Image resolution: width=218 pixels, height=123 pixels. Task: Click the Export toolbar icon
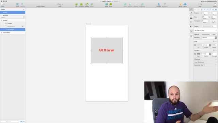[x=215, y=4]
